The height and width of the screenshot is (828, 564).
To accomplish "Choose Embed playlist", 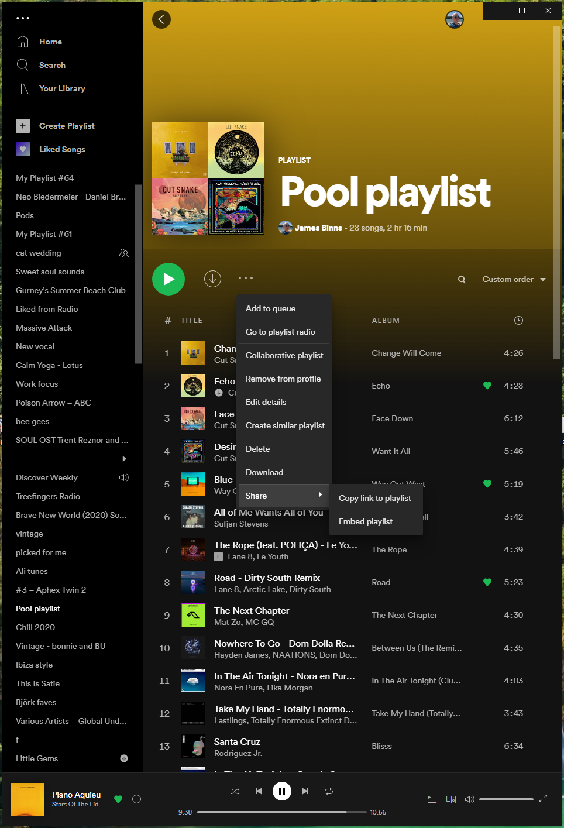I will [376, 521].
